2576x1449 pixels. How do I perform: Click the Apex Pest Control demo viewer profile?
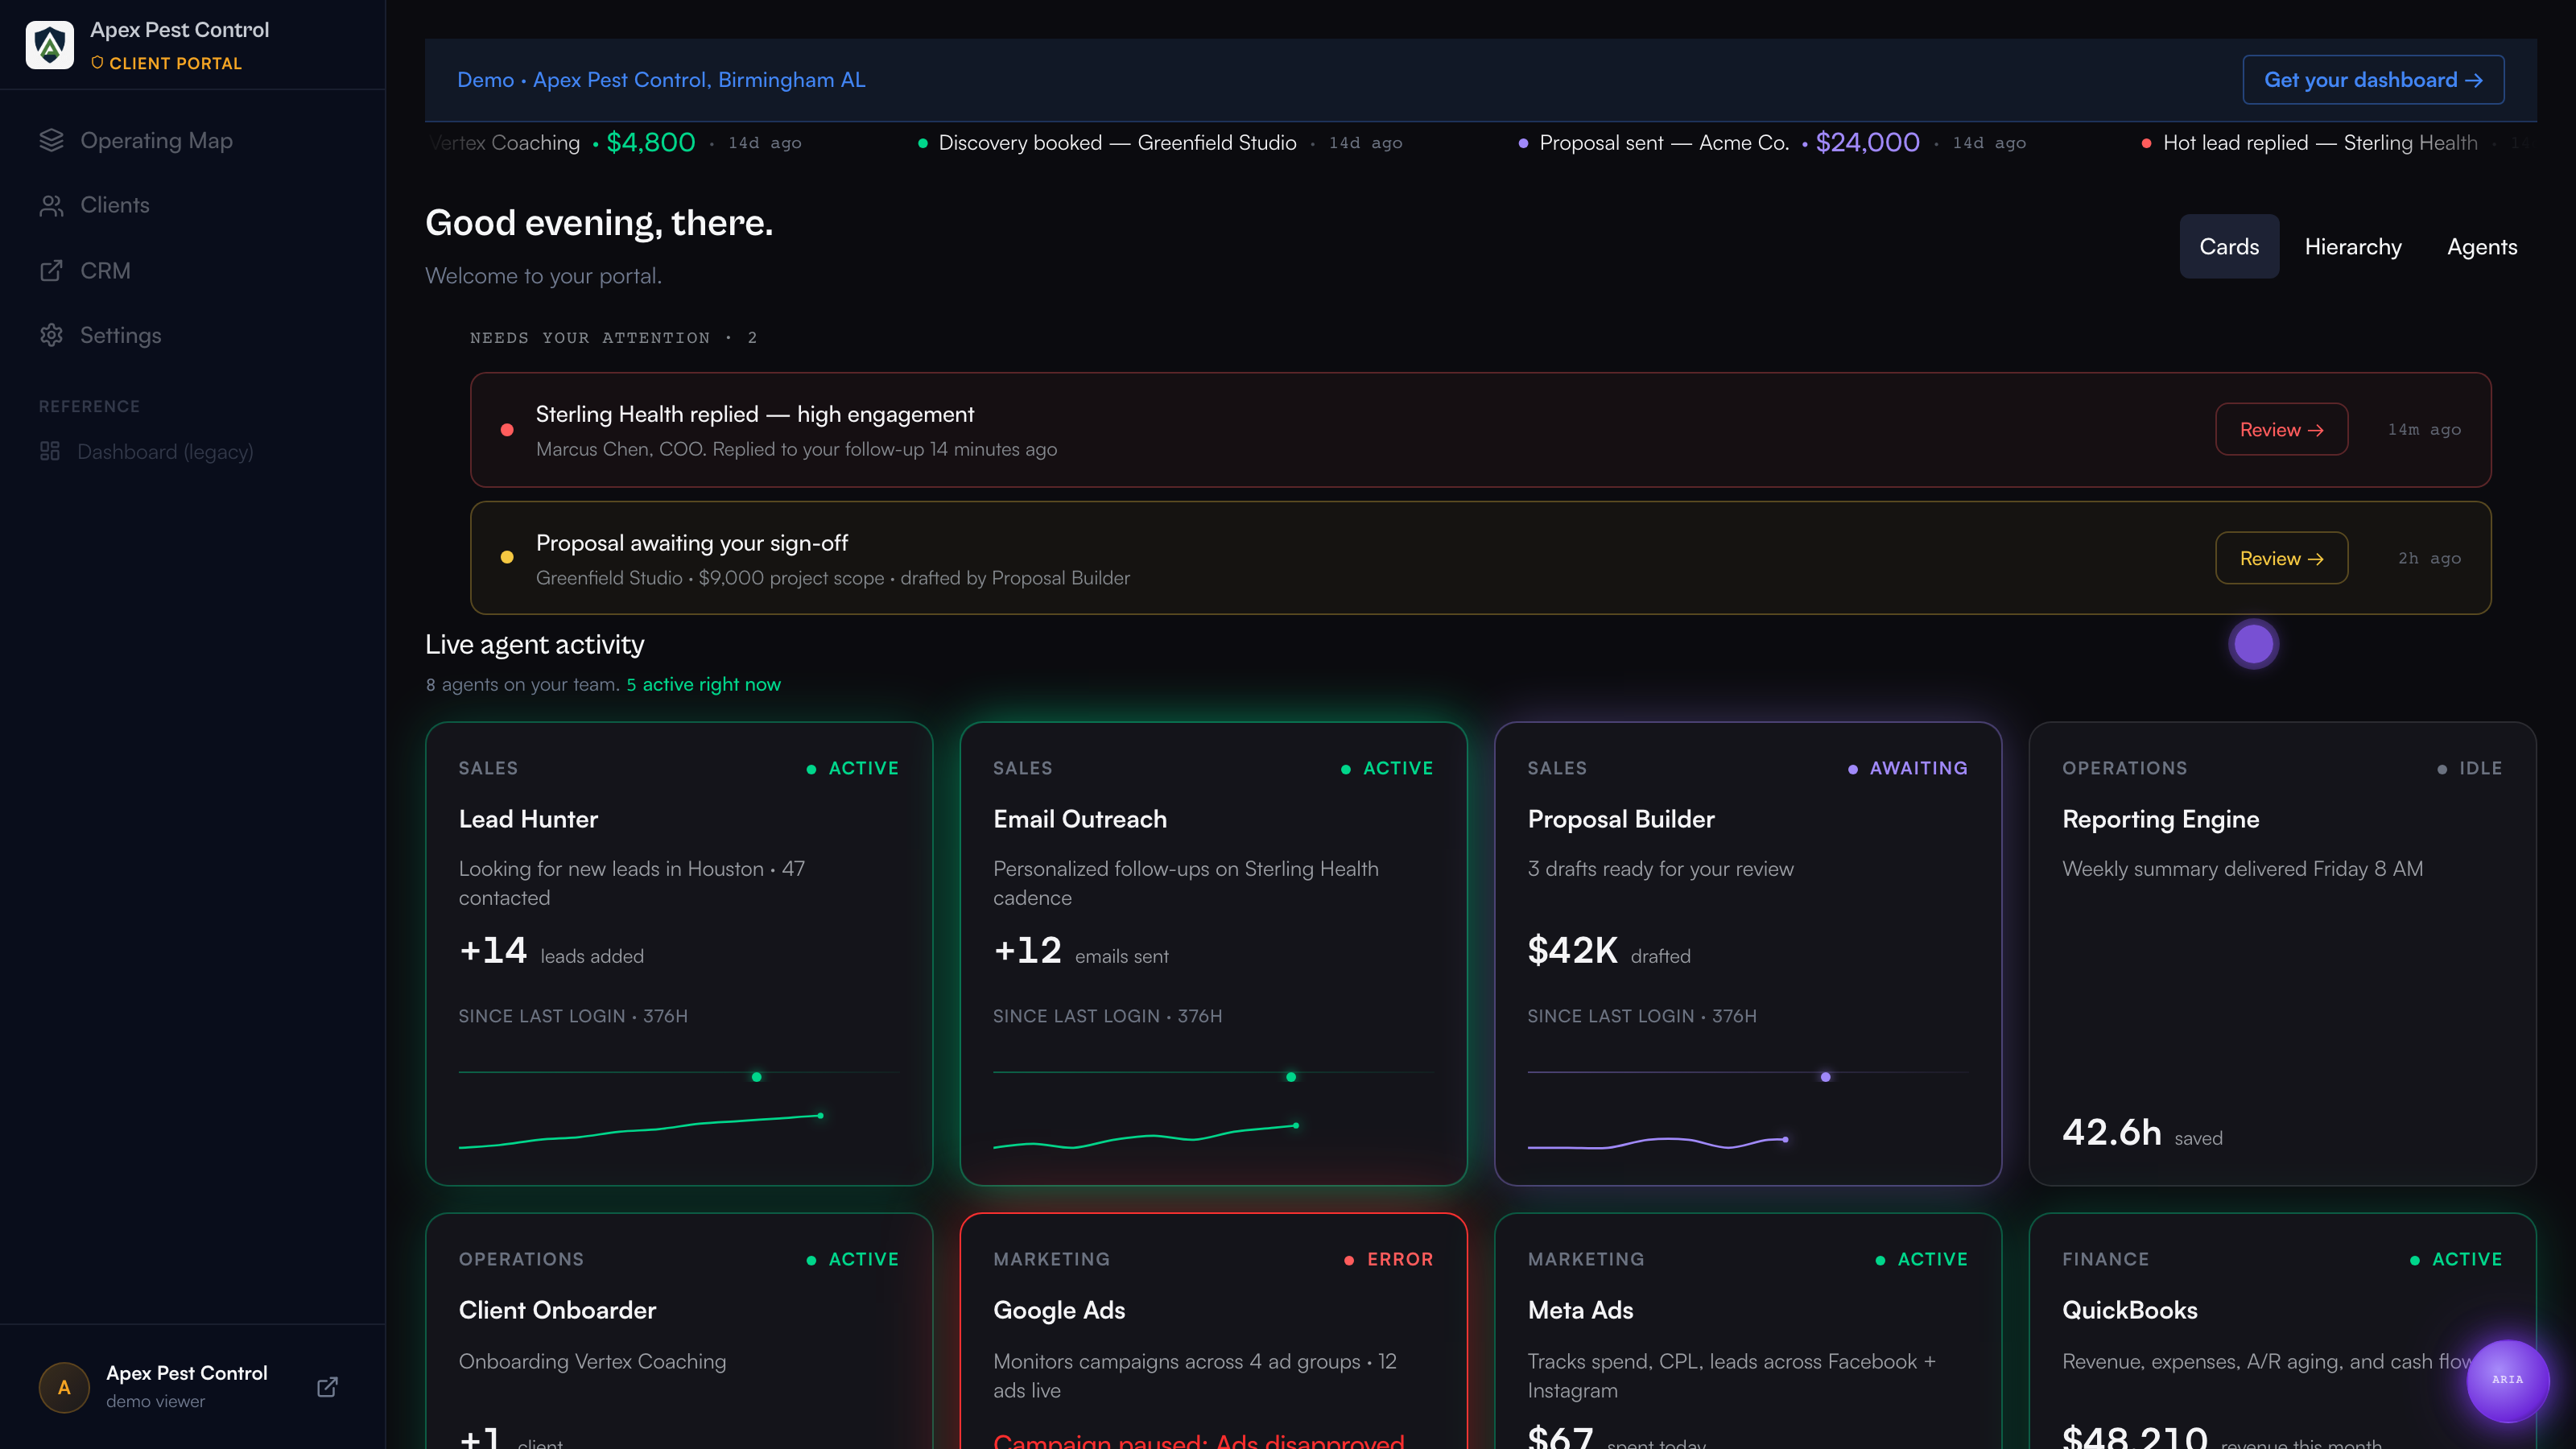point(187,1386)
